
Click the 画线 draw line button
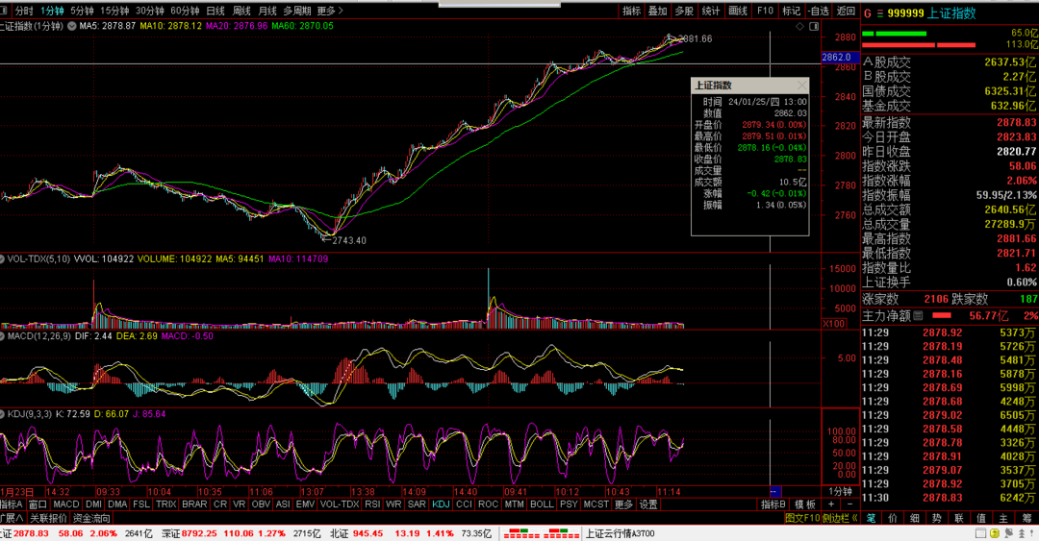coord(738,11)
